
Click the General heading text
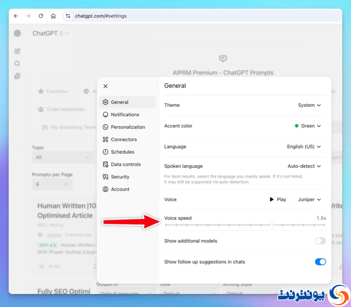175,86
